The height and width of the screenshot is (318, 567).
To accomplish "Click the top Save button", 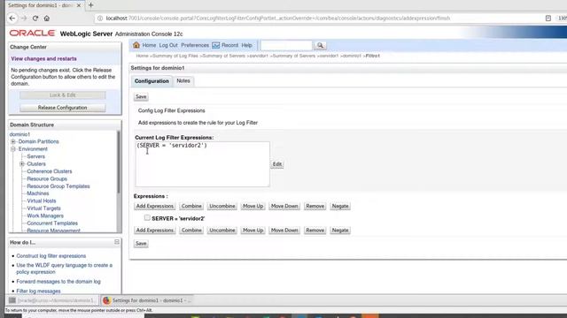I will click(141, 96).
